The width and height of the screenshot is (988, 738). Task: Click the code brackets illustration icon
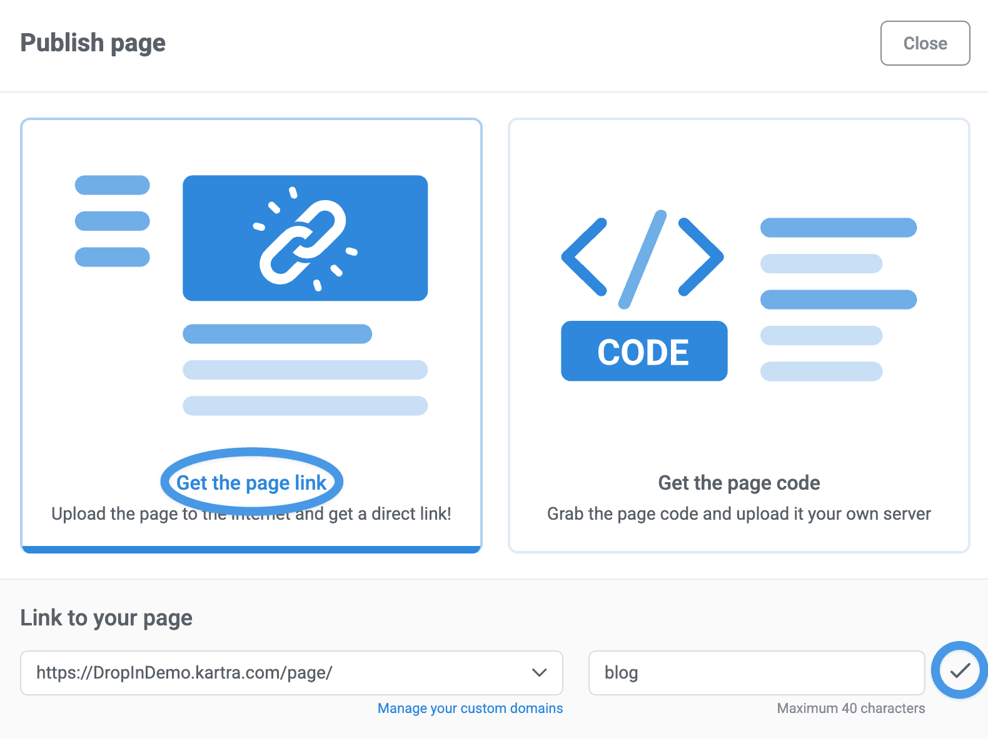coord(642,259)
